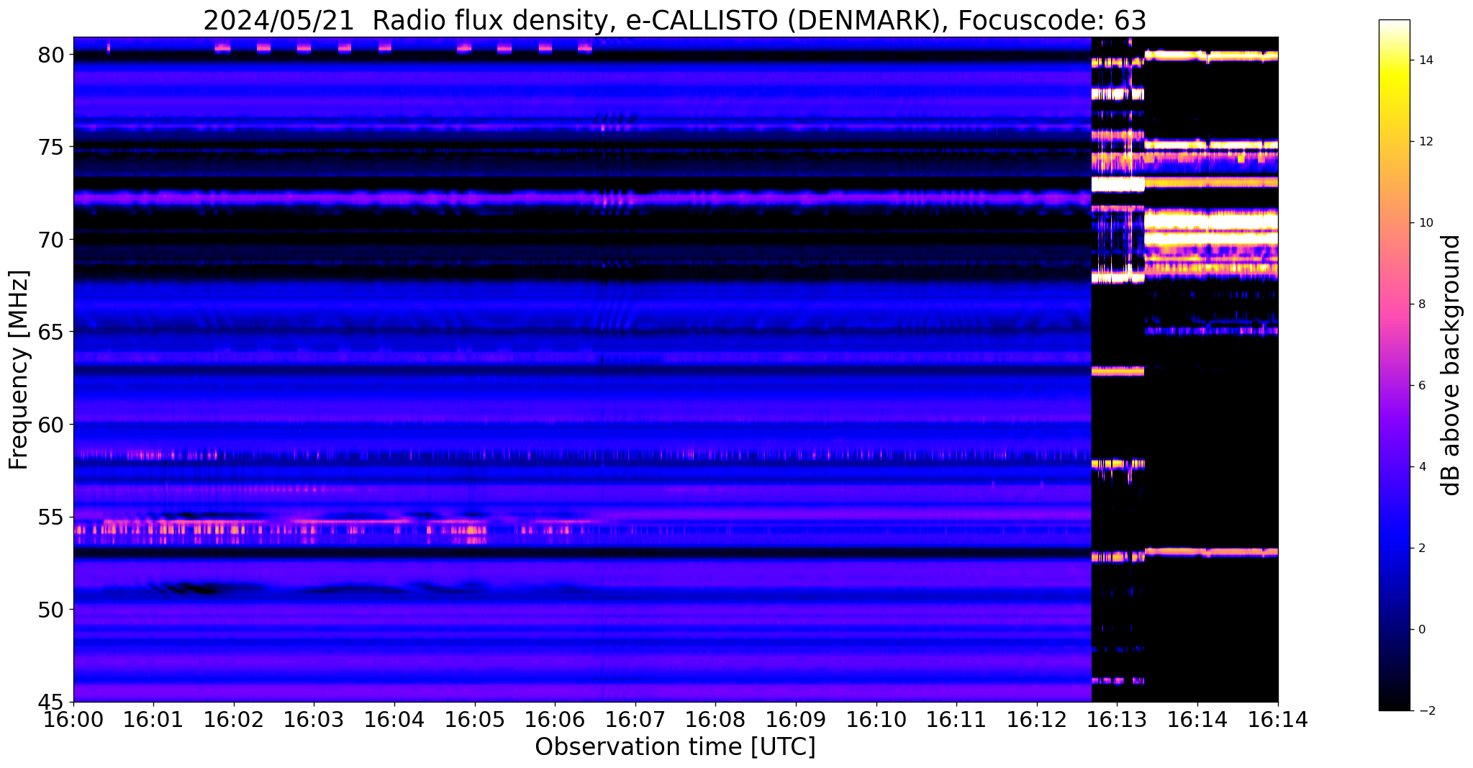Pick the colorbar tick label 8
The width and height of the screenshot is (1473, 768).
tap(1420, 304)
